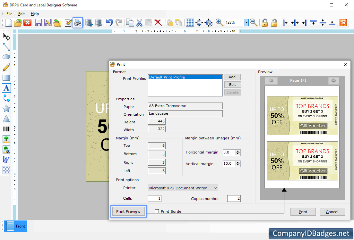Click the Zoom Out magnifier
Screen dimensions: 354x240
(x=254, y=22)
